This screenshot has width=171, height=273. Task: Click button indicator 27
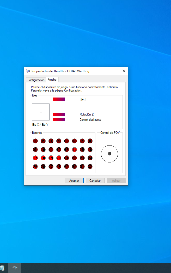(51, 167)
